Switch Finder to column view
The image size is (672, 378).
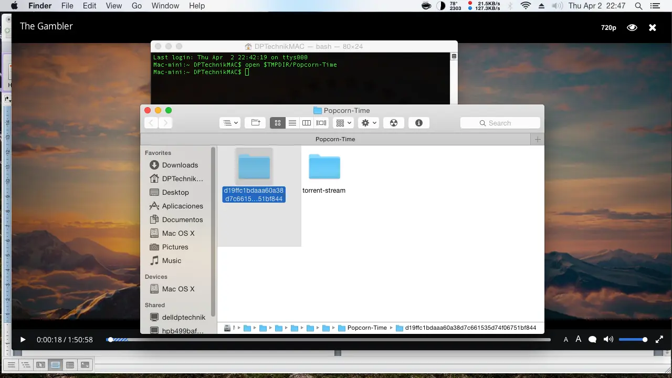[x=307, y=123]
